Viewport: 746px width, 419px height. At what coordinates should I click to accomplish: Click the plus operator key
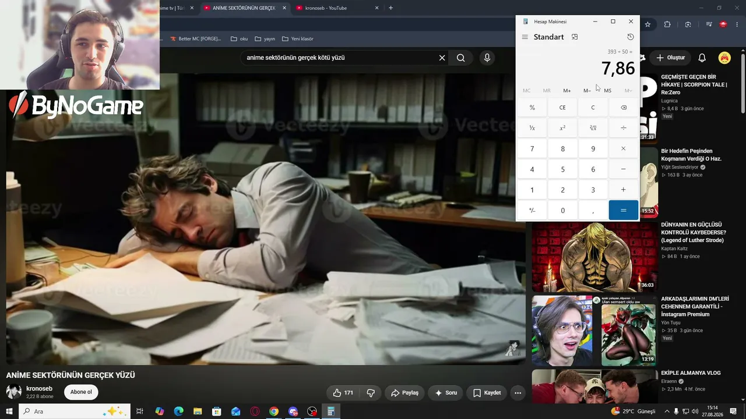[623, 190]
